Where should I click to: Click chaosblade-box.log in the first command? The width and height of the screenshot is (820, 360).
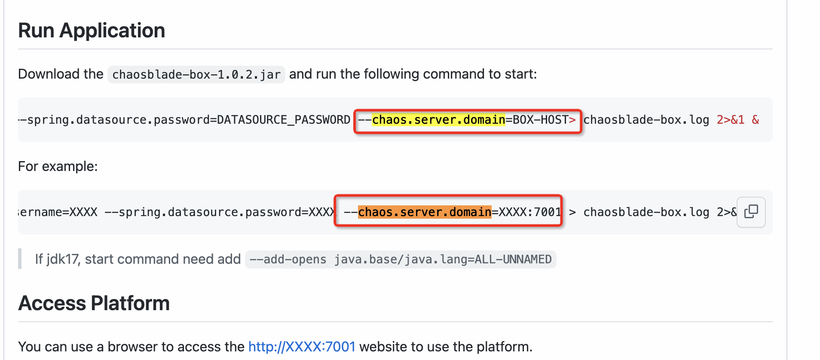click(x=646, y=119)
